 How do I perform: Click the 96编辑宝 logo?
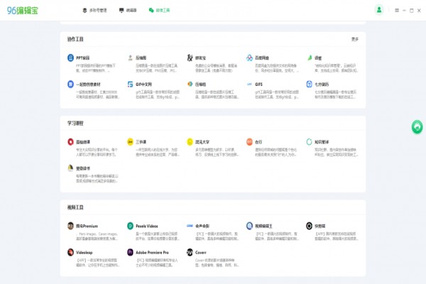23,11
